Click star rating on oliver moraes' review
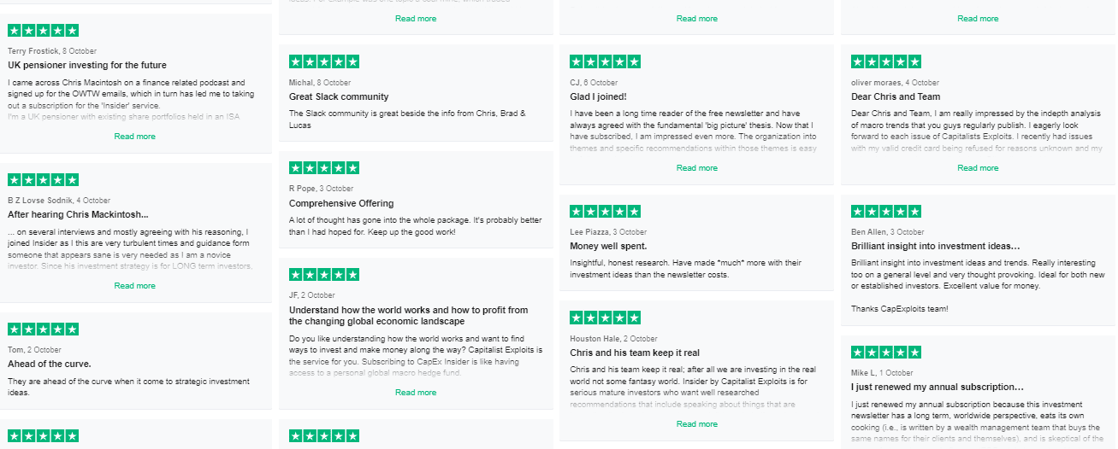Image resolution: width=1118 pixels, height=449 pixels. click(x=886, y=61)
